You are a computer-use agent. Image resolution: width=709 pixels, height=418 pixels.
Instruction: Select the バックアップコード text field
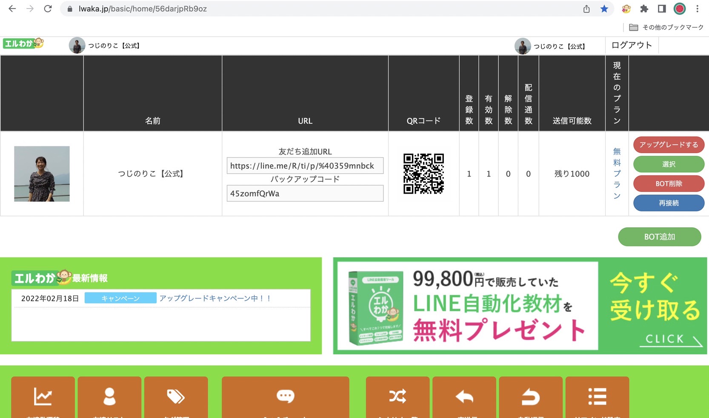coord(305,193)
